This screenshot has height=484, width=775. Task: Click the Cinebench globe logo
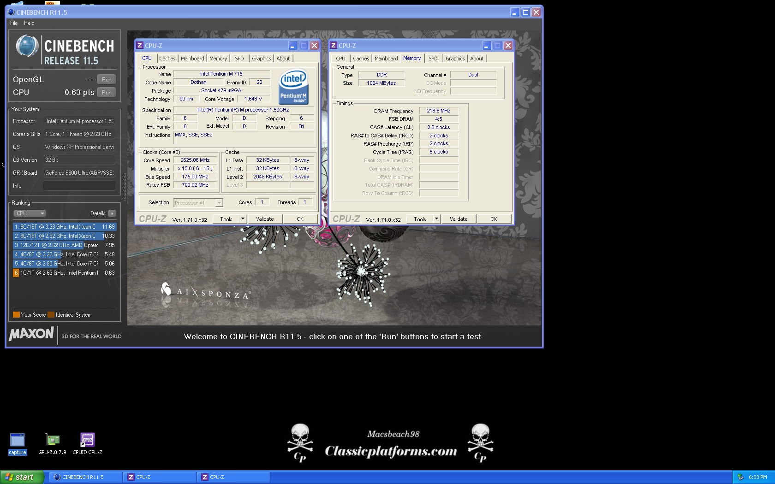coord(27,47)
